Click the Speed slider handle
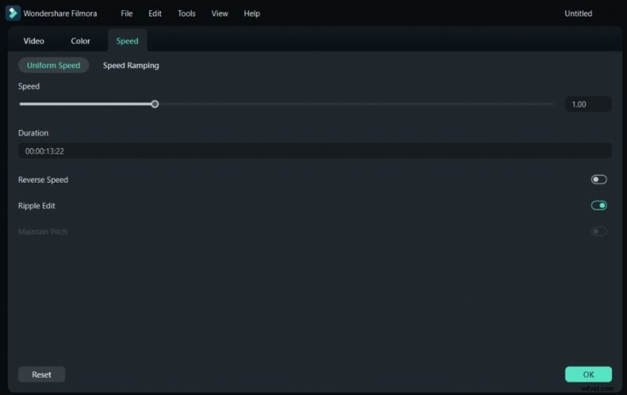The image size is (627, 395). point(154,103)
